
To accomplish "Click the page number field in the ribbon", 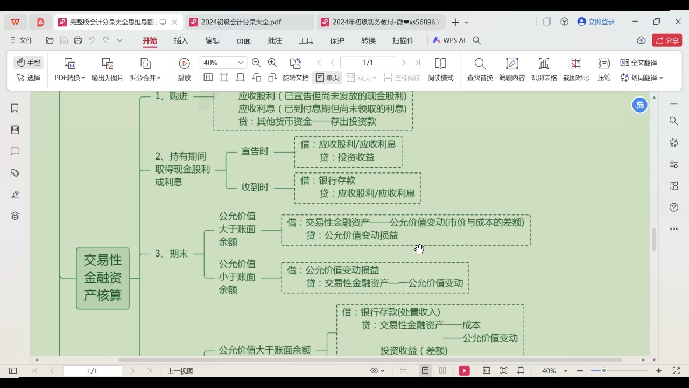I will coord(368,63).
